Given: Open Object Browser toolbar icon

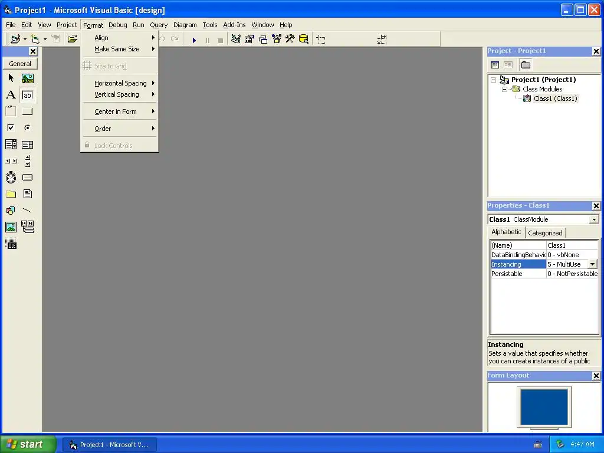Looking at the screenshot, I should coord(277,39).
